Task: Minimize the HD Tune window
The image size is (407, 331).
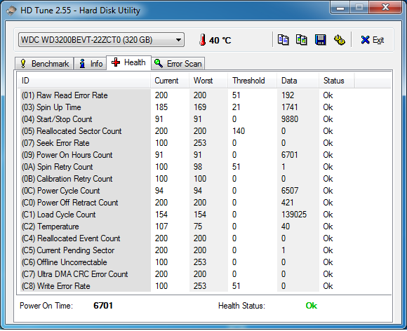Action: 340,8
